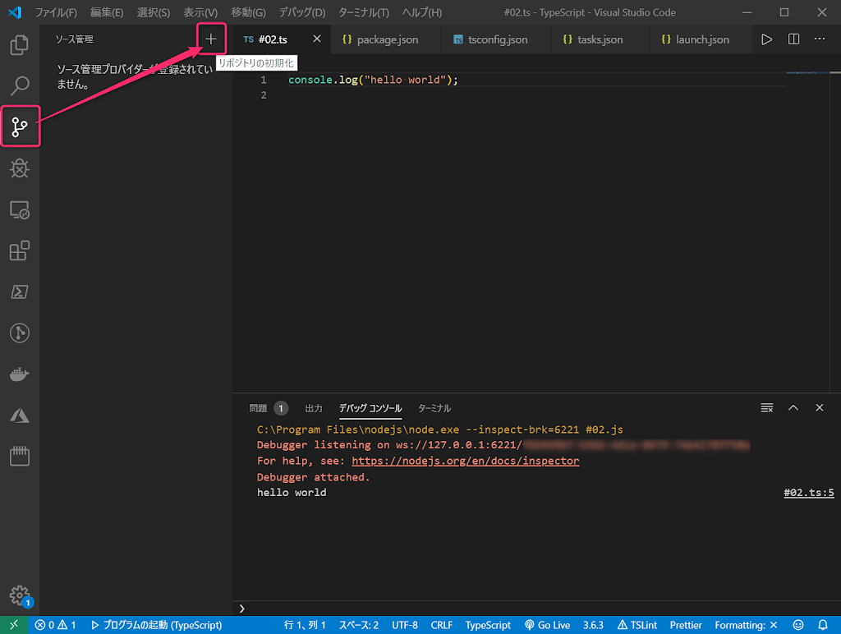This screenshot has height=634, width=841.
Task: Open the ターミナル panel tab
Action: pos(434,408)
